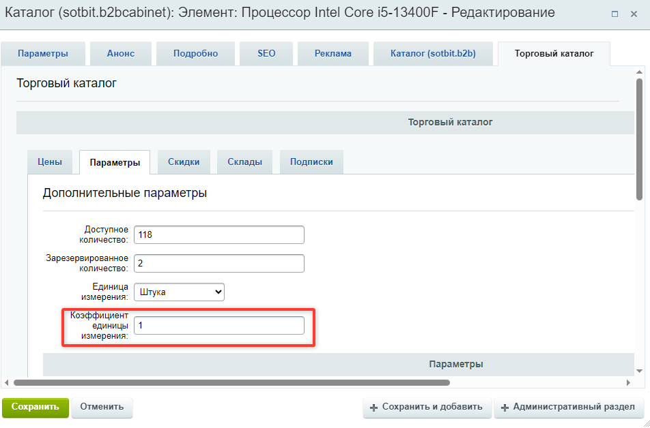
Task: Click the plus icon on Сохранить и добавить
Action: pos(374,408)
